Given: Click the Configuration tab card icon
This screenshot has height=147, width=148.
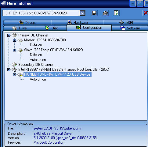Looking at the screenshot, I should coord(79,28).
